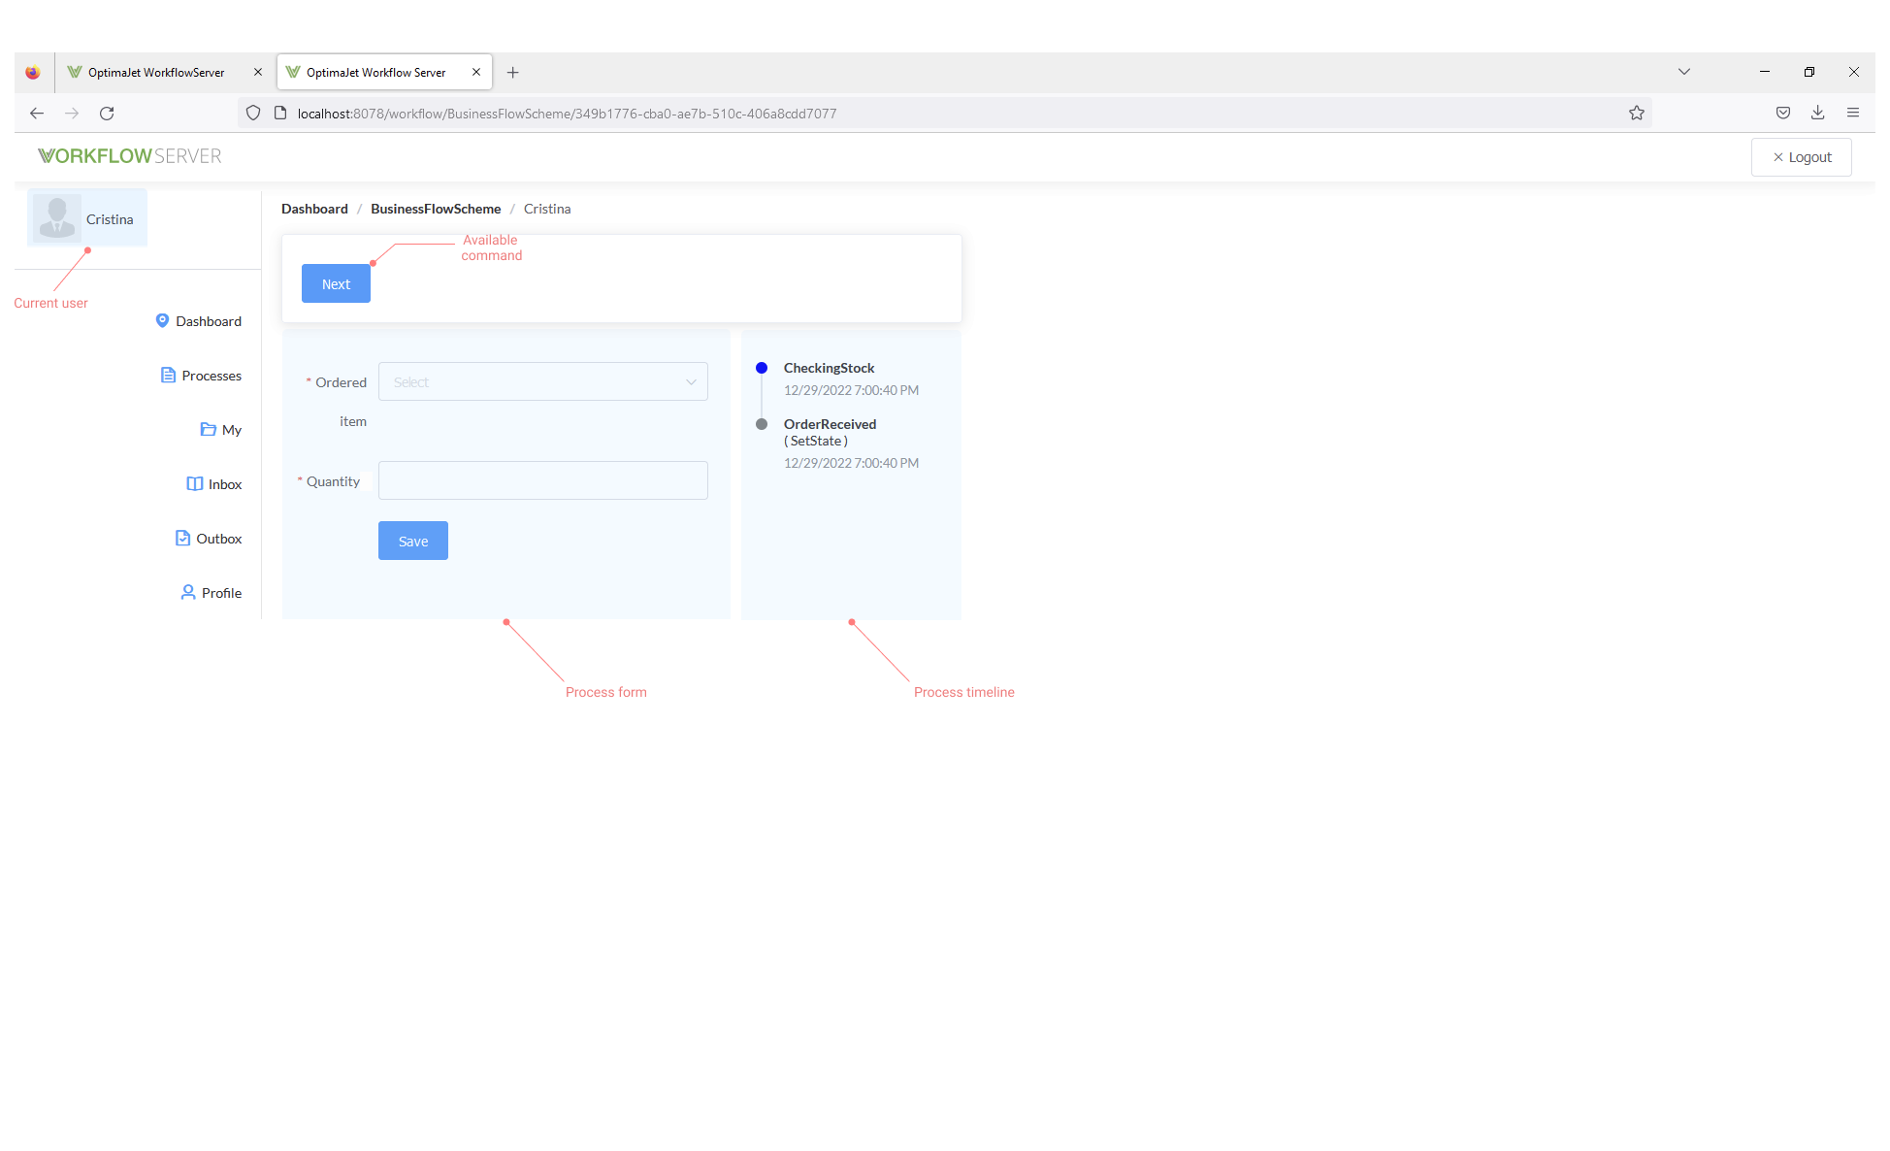Open the Processes menu item
This screenshot has height=1151, width=1890.
point(202,376)
